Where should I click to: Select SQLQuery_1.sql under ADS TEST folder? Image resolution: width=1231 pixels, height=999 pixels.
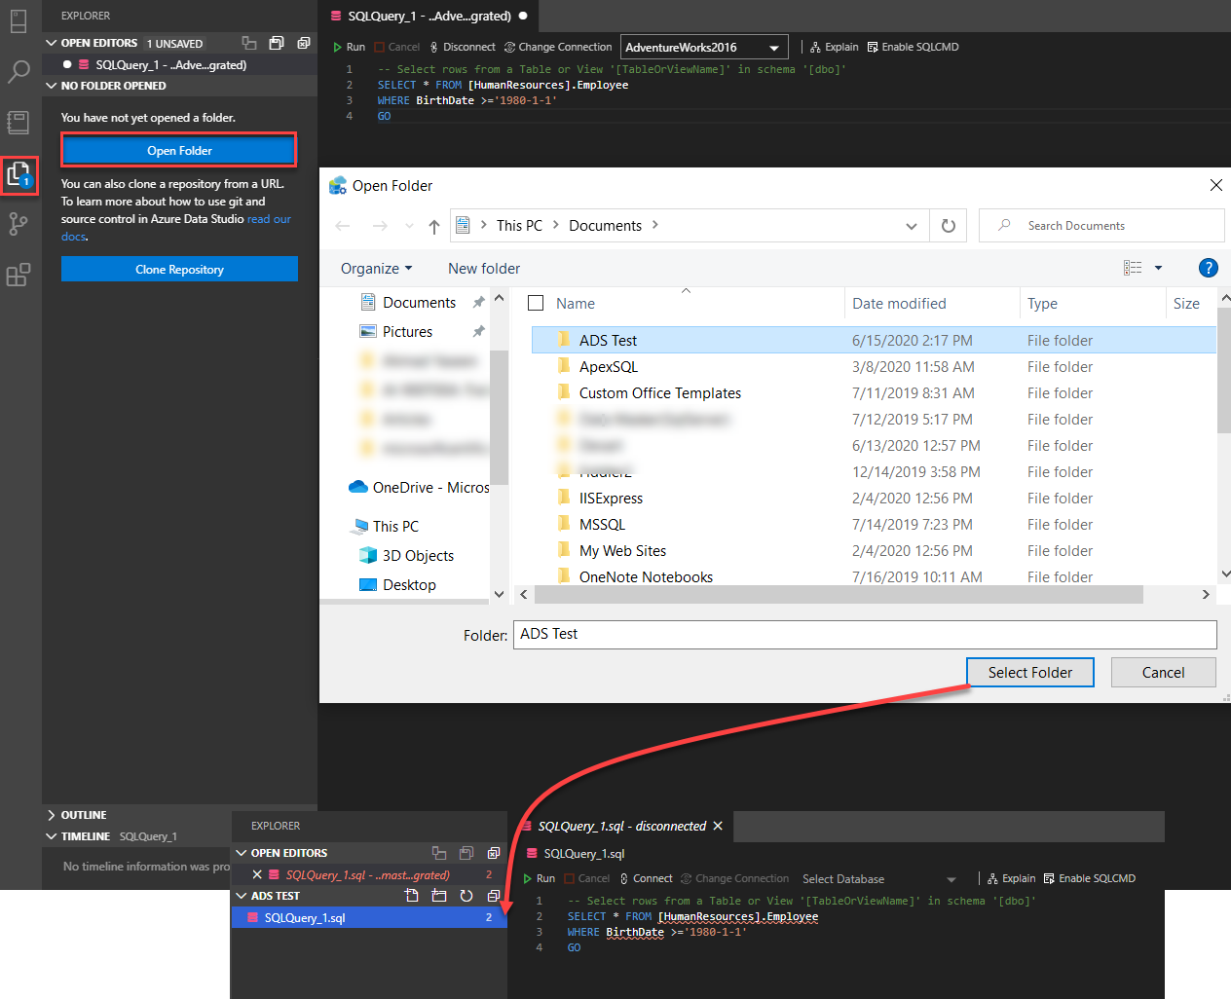[x=369, y=917]
